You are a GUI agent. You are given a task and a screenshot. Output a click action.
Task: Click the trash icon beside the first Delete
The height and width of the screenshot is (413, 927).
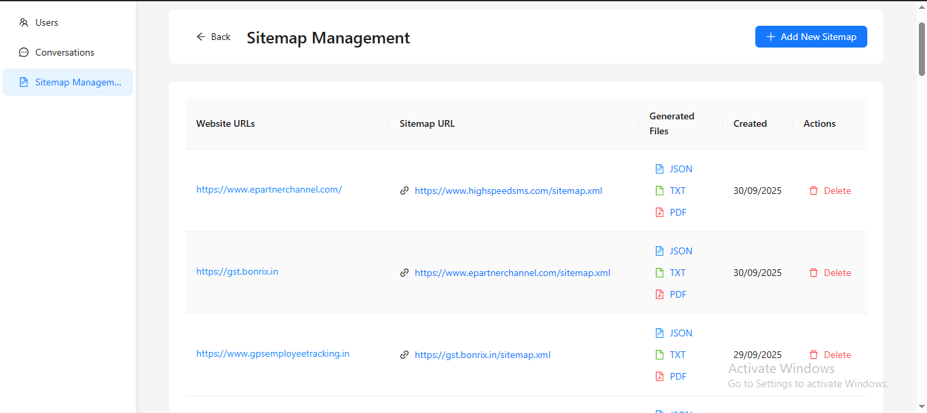click(x=814, y=191)
